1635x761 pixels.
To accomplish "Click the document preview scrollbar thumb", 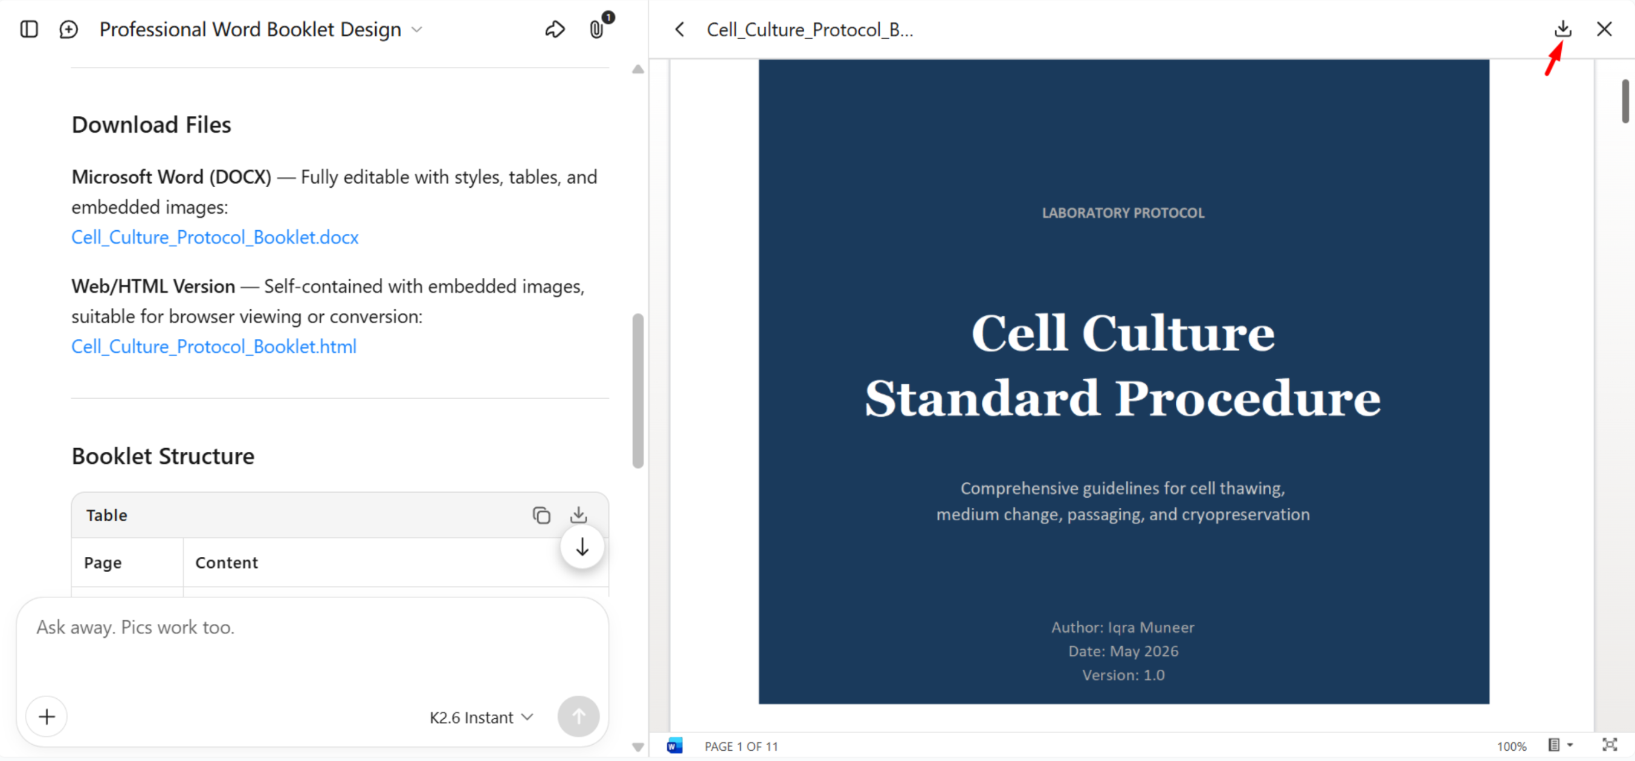I will 1625,101.
